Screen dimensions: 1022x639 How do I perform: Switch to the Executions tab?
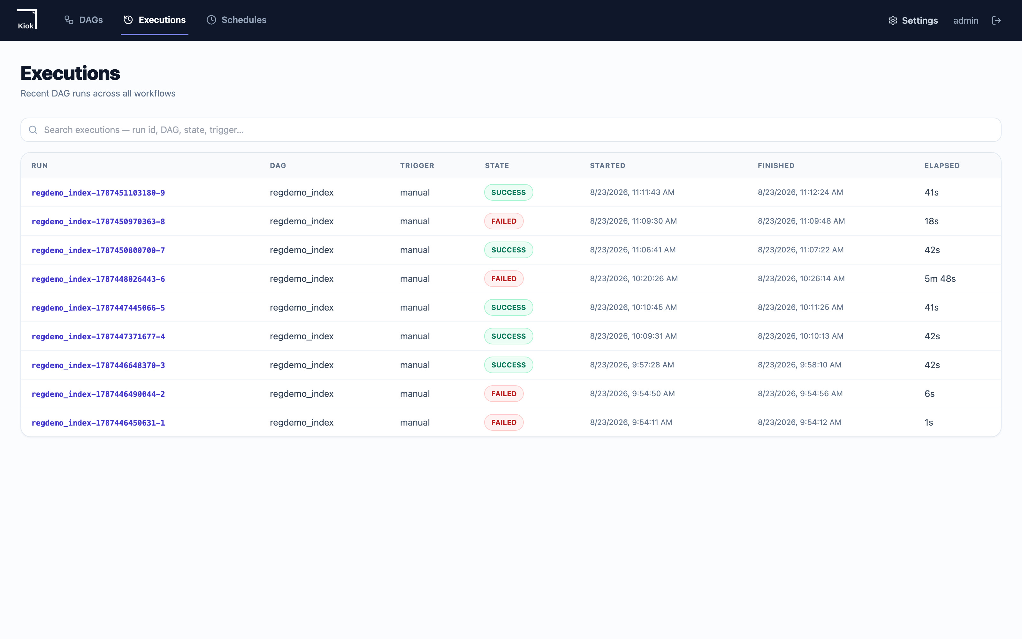pyautogui.click(x=155, y=20)
